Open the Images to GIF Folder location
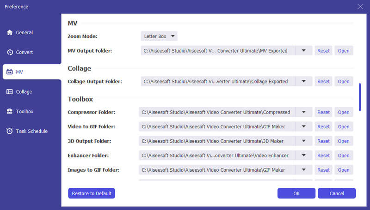Image resolution: width=370 pixels, height=210 pixels. tap(344, 170)
